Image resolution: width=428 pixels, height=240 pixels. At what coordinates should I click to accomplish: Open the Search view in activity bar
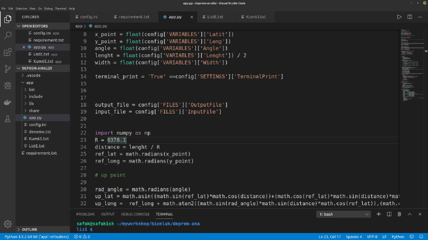click(x=8, y=36)
